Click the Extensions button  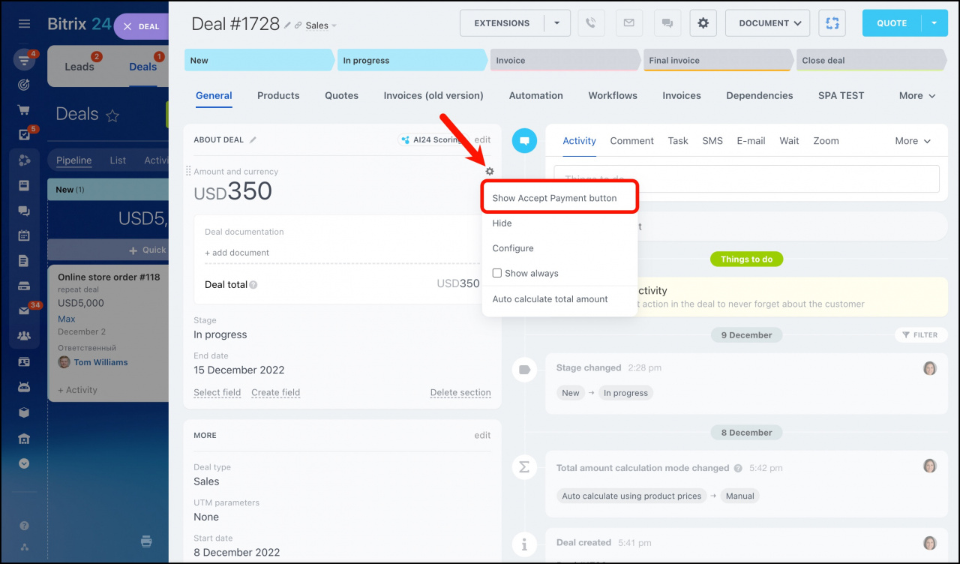pyautogui.click(x=502, y=23)
